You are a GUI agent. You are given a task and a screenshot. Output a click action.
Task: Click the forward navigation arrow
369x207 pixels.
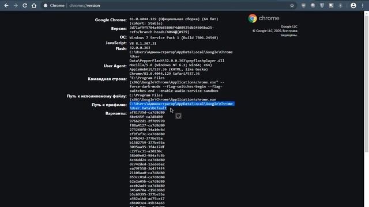coord(16,5)
